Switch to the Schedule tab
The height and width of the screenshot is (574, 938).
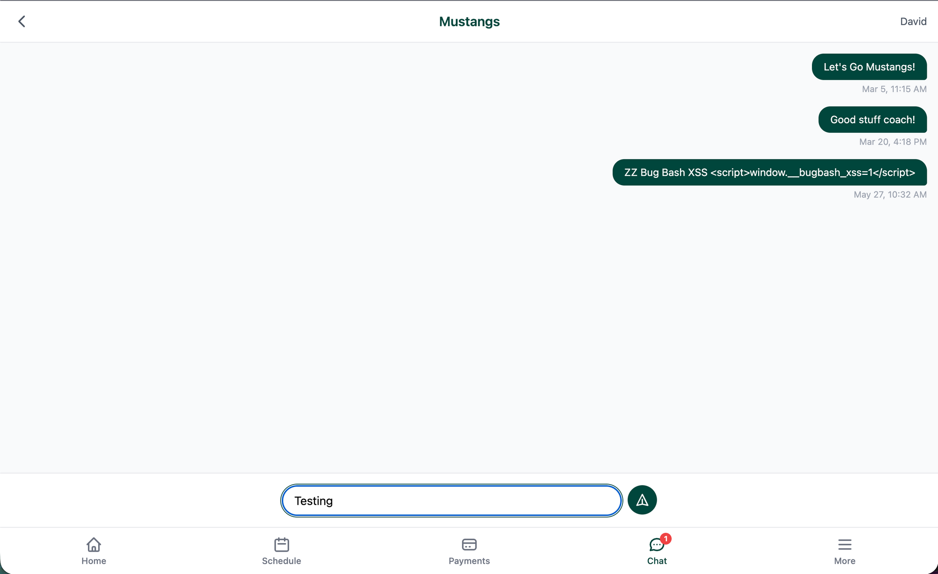tap(281, 551)
